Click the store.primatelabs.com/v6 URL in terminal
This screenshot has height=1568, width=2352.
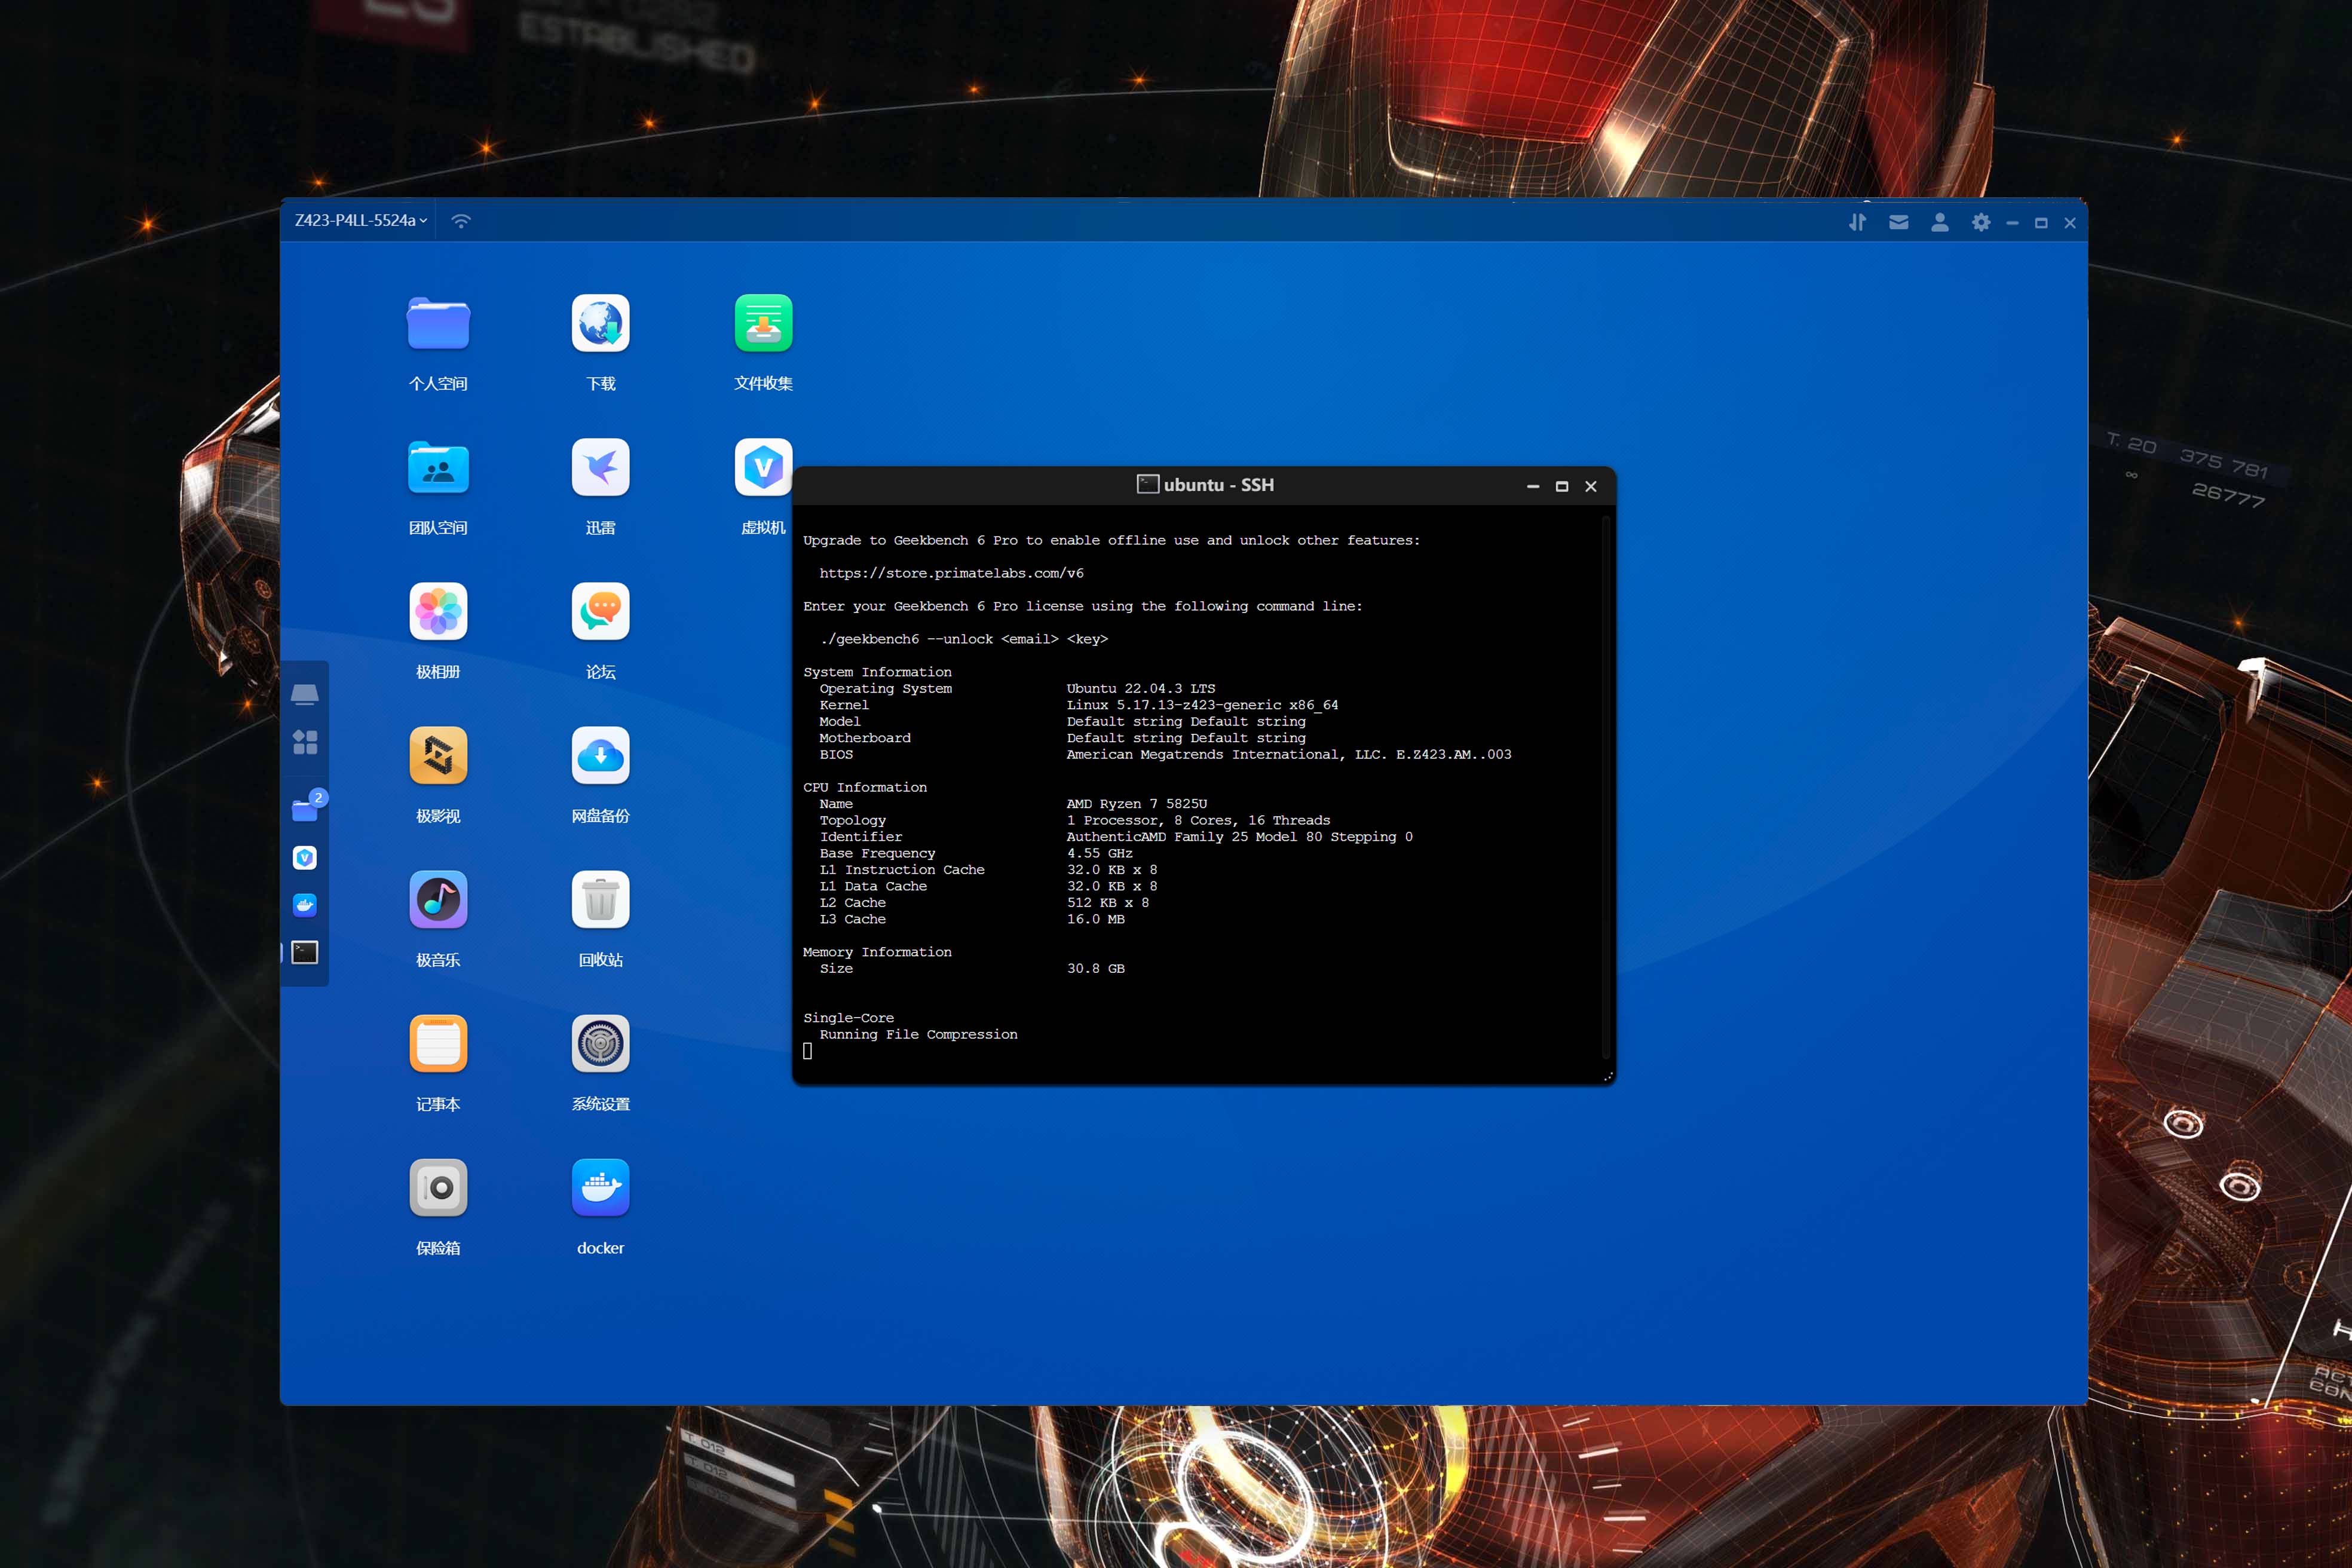point(951,573)
